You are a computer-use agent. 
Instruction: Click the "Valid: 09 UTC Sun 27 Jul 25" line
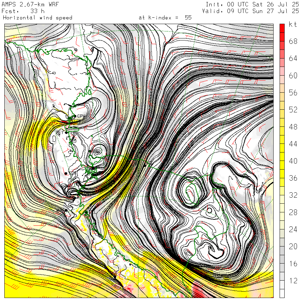coord(250,11)
